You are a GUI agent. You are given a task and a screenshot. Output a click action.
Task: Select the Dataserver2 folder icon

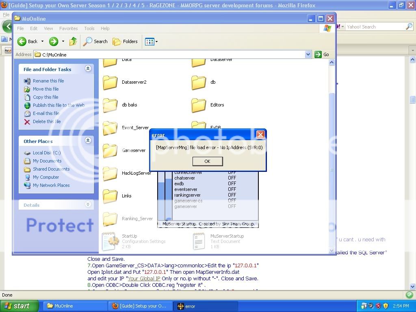[110, 82]
